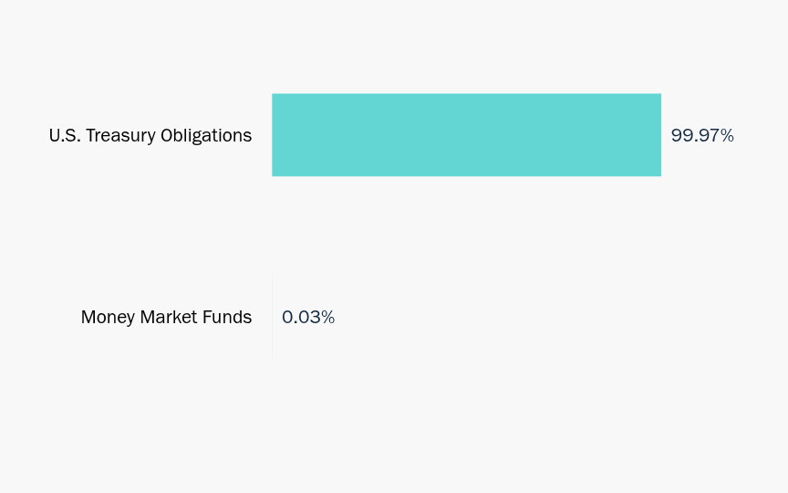Viewport: 788px width, 493px height.
Task: Click the percent sign after 99.97
Action: coord(727,135)
